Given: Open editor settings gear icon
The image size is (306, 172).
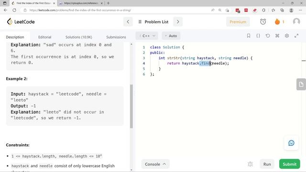Looking at the screenshot, I should point(287,36).
